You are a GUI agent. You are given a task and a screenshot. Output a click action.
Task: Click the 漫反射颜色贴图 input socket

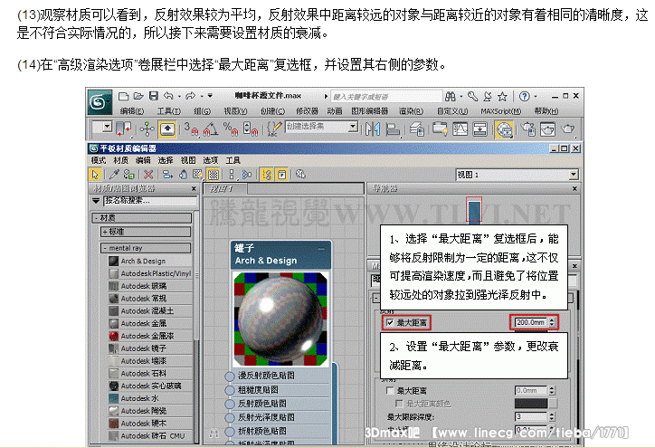tap(229, 377)
